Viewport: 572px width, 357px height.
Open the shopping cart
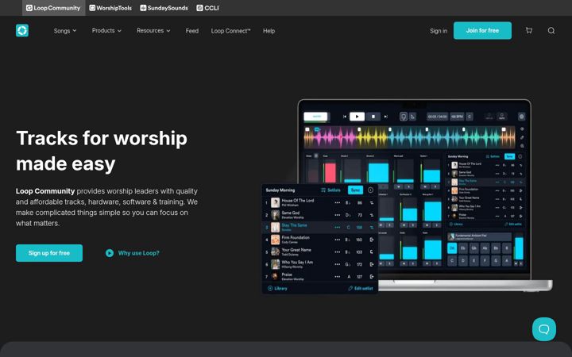tap(529, 31)
